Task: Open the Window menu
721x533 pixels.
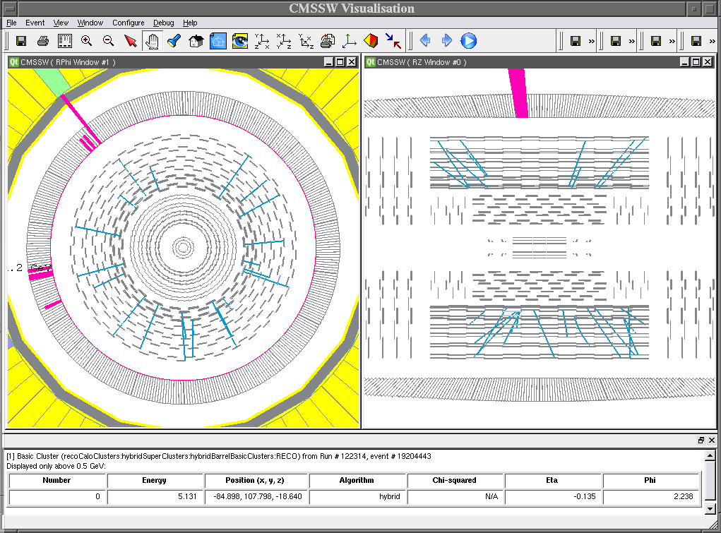Action: click(x=90, y=23)
